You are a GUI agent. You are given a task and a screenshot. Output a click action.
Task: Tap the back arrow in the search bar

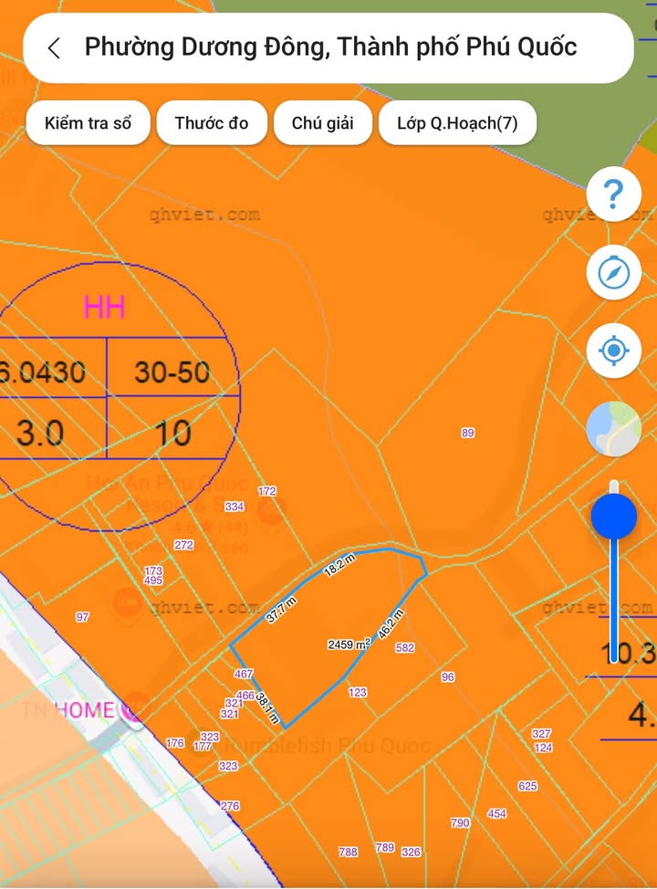click(x=55, y=48)
